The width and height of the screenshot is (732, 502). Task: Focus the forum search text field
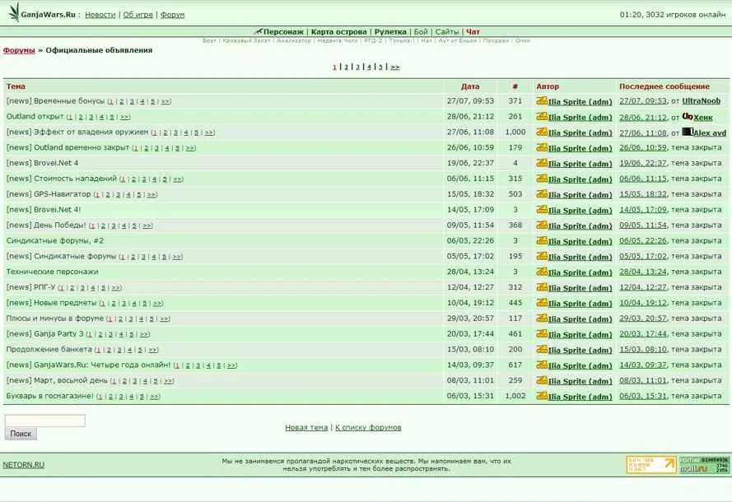click(44, 421)
